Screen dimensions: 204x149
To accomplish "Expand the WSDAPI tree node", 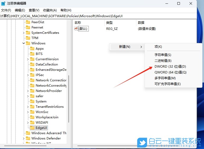I will tap(28, 123).
